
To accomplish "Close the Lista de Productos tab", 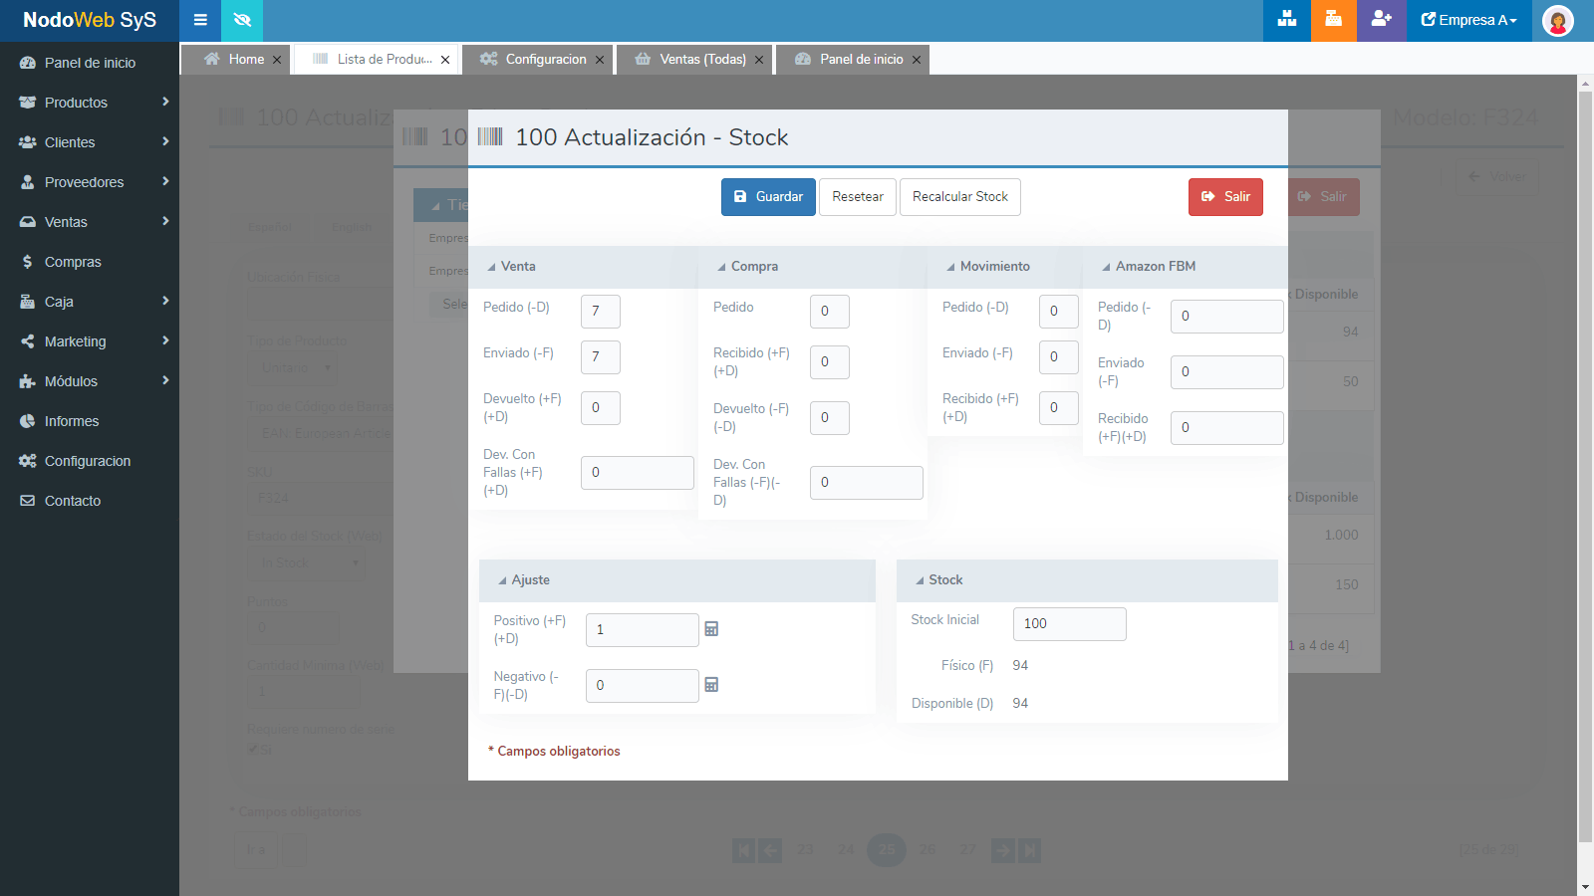I will [445, 60].
